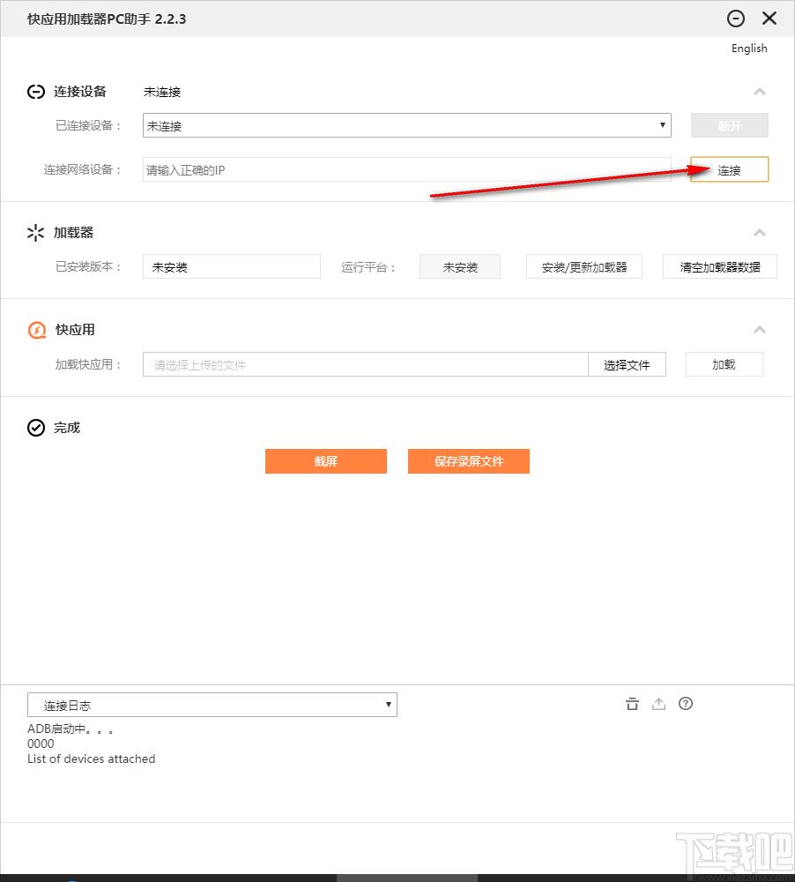Open the help question mark icon
Screen dimensions: 795x882
(686, 704)
